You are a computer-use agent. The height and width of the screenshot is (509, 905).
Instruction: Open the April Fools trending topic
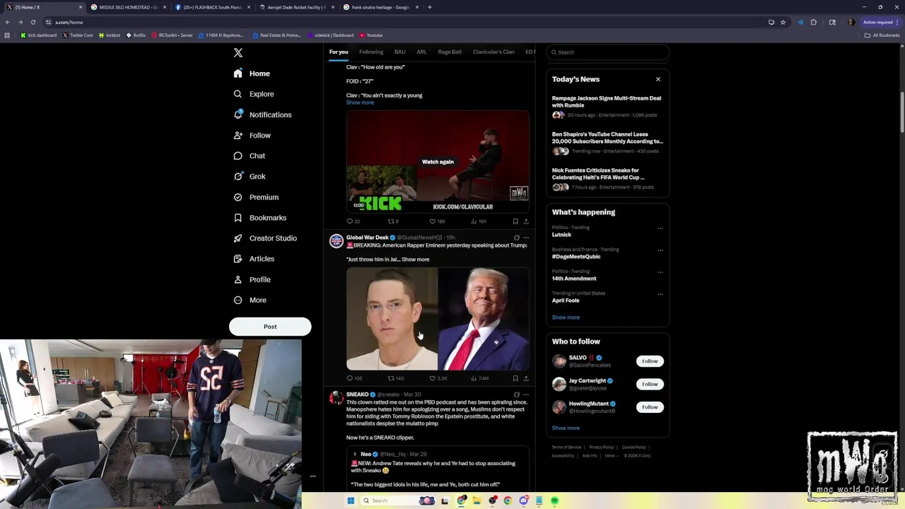(x=566, y=300)
